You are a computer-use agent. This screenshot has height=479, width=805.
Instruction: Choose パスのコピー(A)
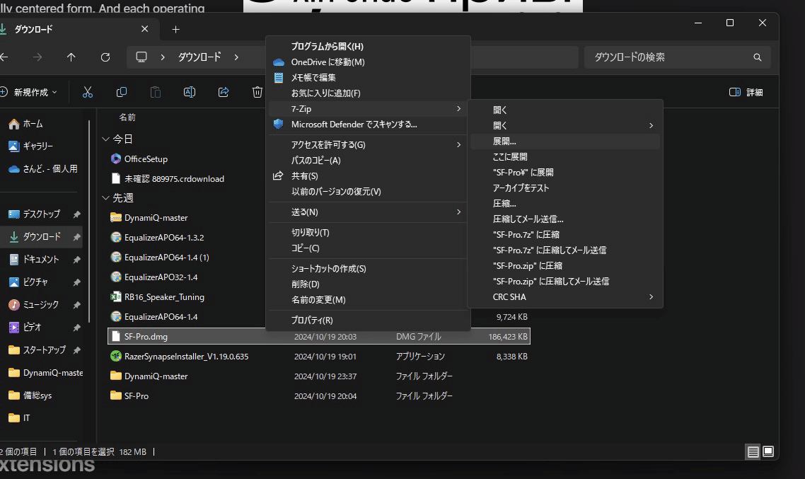click(x=368, y=160)
